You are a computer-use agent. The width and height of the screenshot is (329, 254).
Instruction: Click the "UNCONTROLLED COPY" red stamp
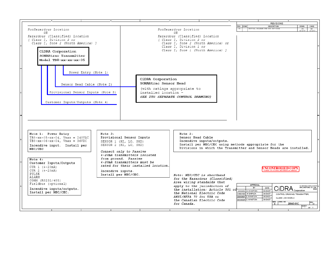281,169
